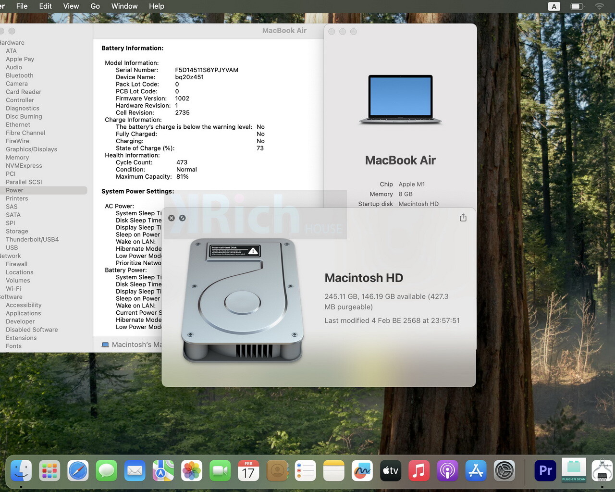Open Calendar showing Feb 17
The width and height of the screenshot is (615, 492).
(x=248, y=471)
